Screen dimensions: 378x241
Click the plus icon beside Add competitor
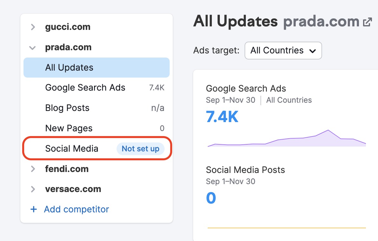pyautogui.click(x=34, y=209)
